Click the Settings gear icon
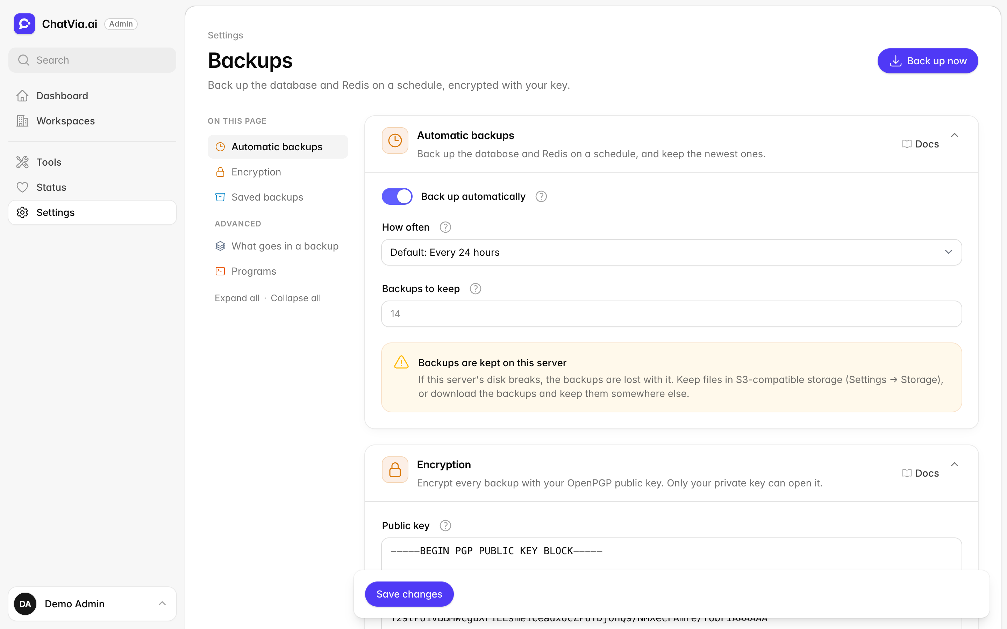 (x=22, y=212)
